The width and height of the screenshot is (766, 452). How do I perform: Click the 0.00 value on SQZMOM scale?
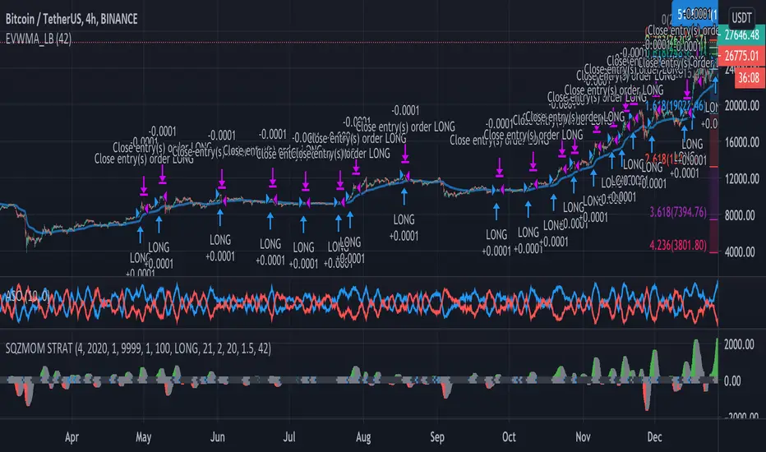click(731, 381)
